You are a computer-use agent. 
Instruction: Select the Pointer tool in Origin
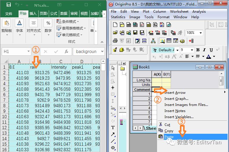[113, 68]
